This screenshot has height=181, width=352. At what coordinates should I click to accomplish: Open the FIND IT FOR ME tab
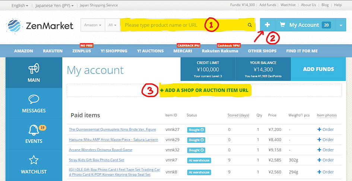pos(302,51)
